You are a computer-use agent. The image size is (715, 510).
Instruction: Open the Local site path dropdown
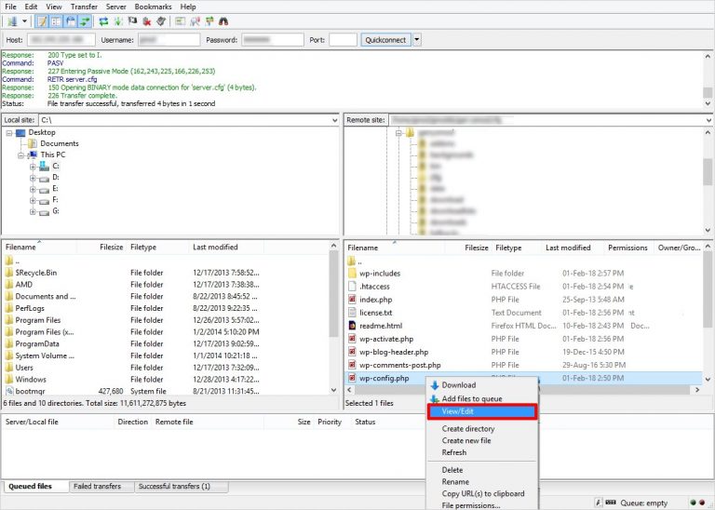point(333,120)
